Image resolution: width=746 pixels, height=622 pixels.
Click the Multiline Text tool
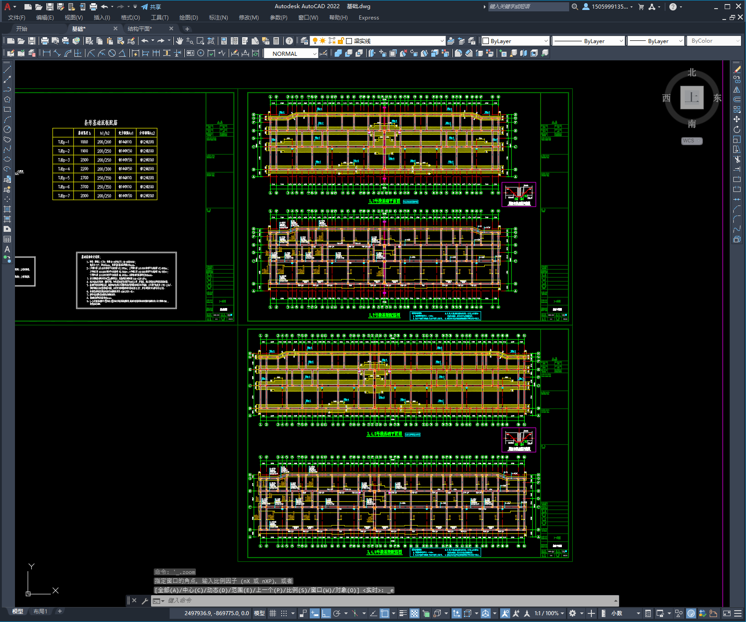pyautogui.click(x=7, y=249)
